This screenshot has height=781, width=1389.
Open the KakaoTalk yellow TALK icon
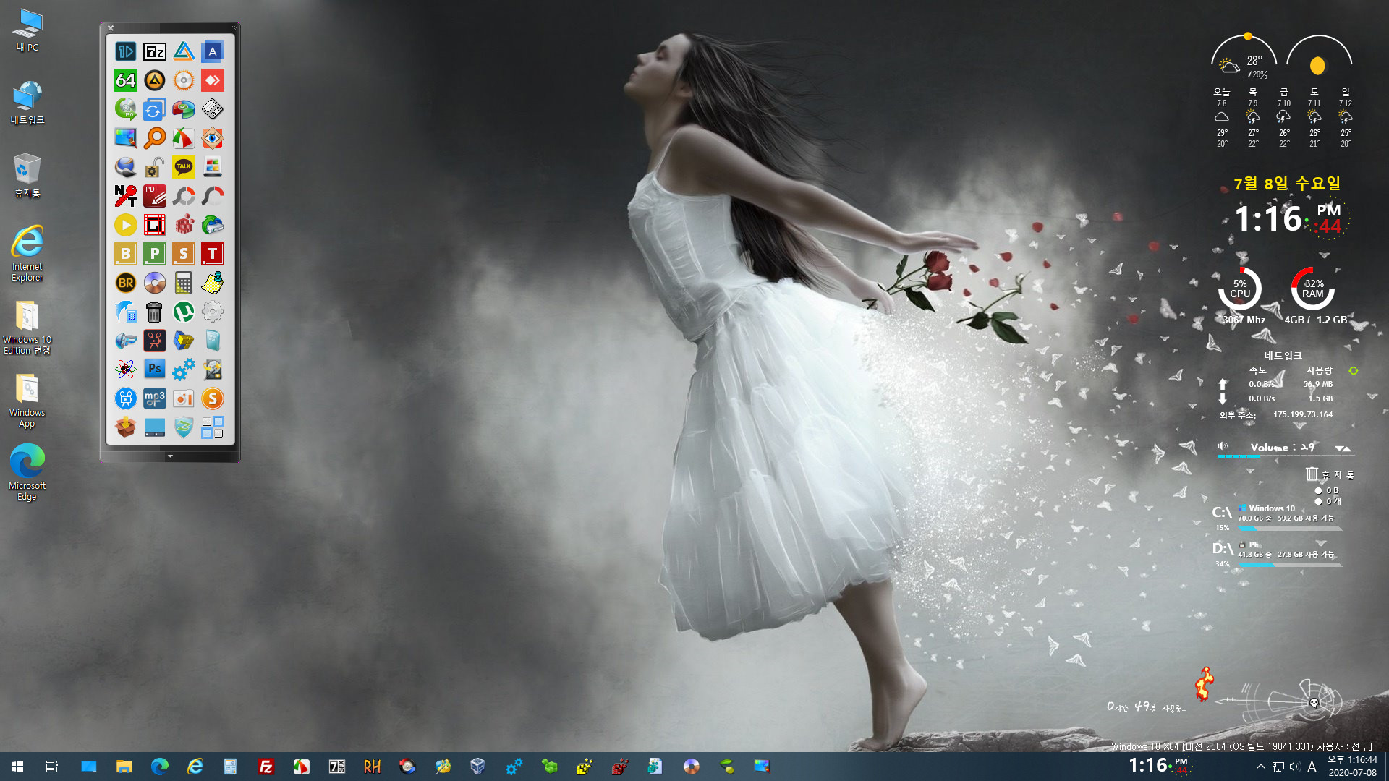183,167
